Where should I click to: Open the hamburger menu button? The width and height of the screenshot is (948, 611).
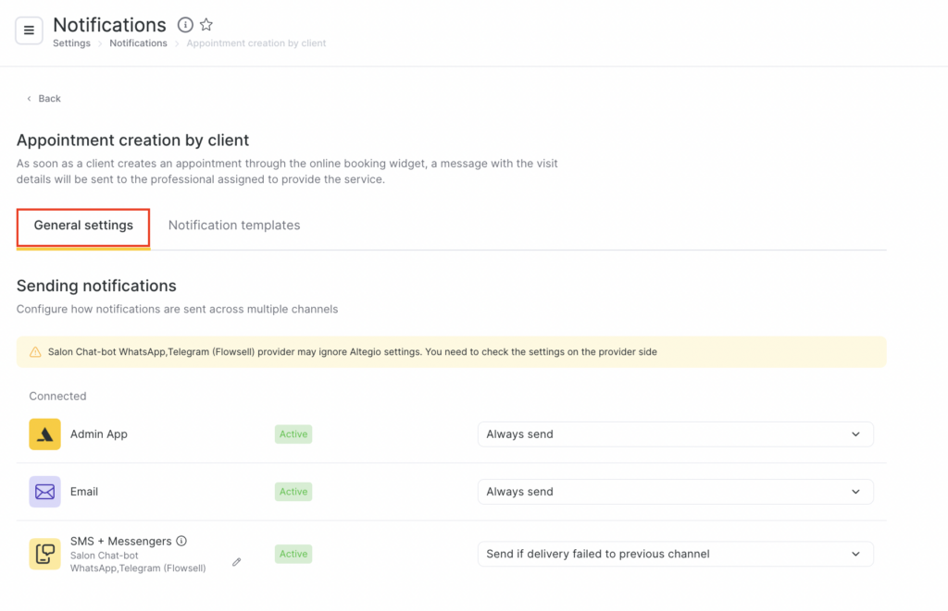click(x=29, y=31)
